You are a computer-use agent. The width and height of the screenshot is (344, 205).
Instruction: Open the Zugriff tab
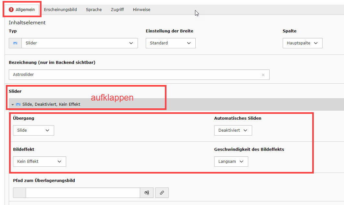click(117, 10)
